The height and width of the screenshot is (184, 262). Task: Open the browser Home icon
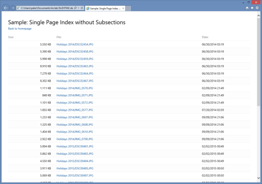[x=247, y=8]
